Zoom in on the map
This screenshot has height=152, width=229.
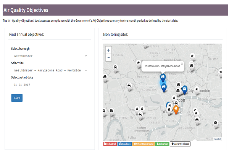108,50
